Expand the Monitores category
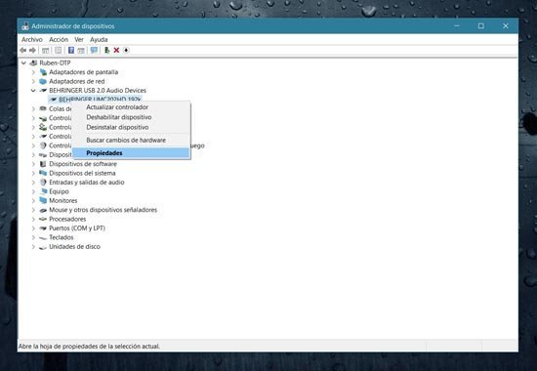The width and height of the screenshot is (537, 371). [33, 200]
